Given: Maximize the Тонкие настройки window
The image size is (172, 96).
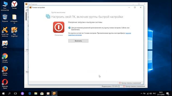Looking at the screenshot, I should [135, 7].
